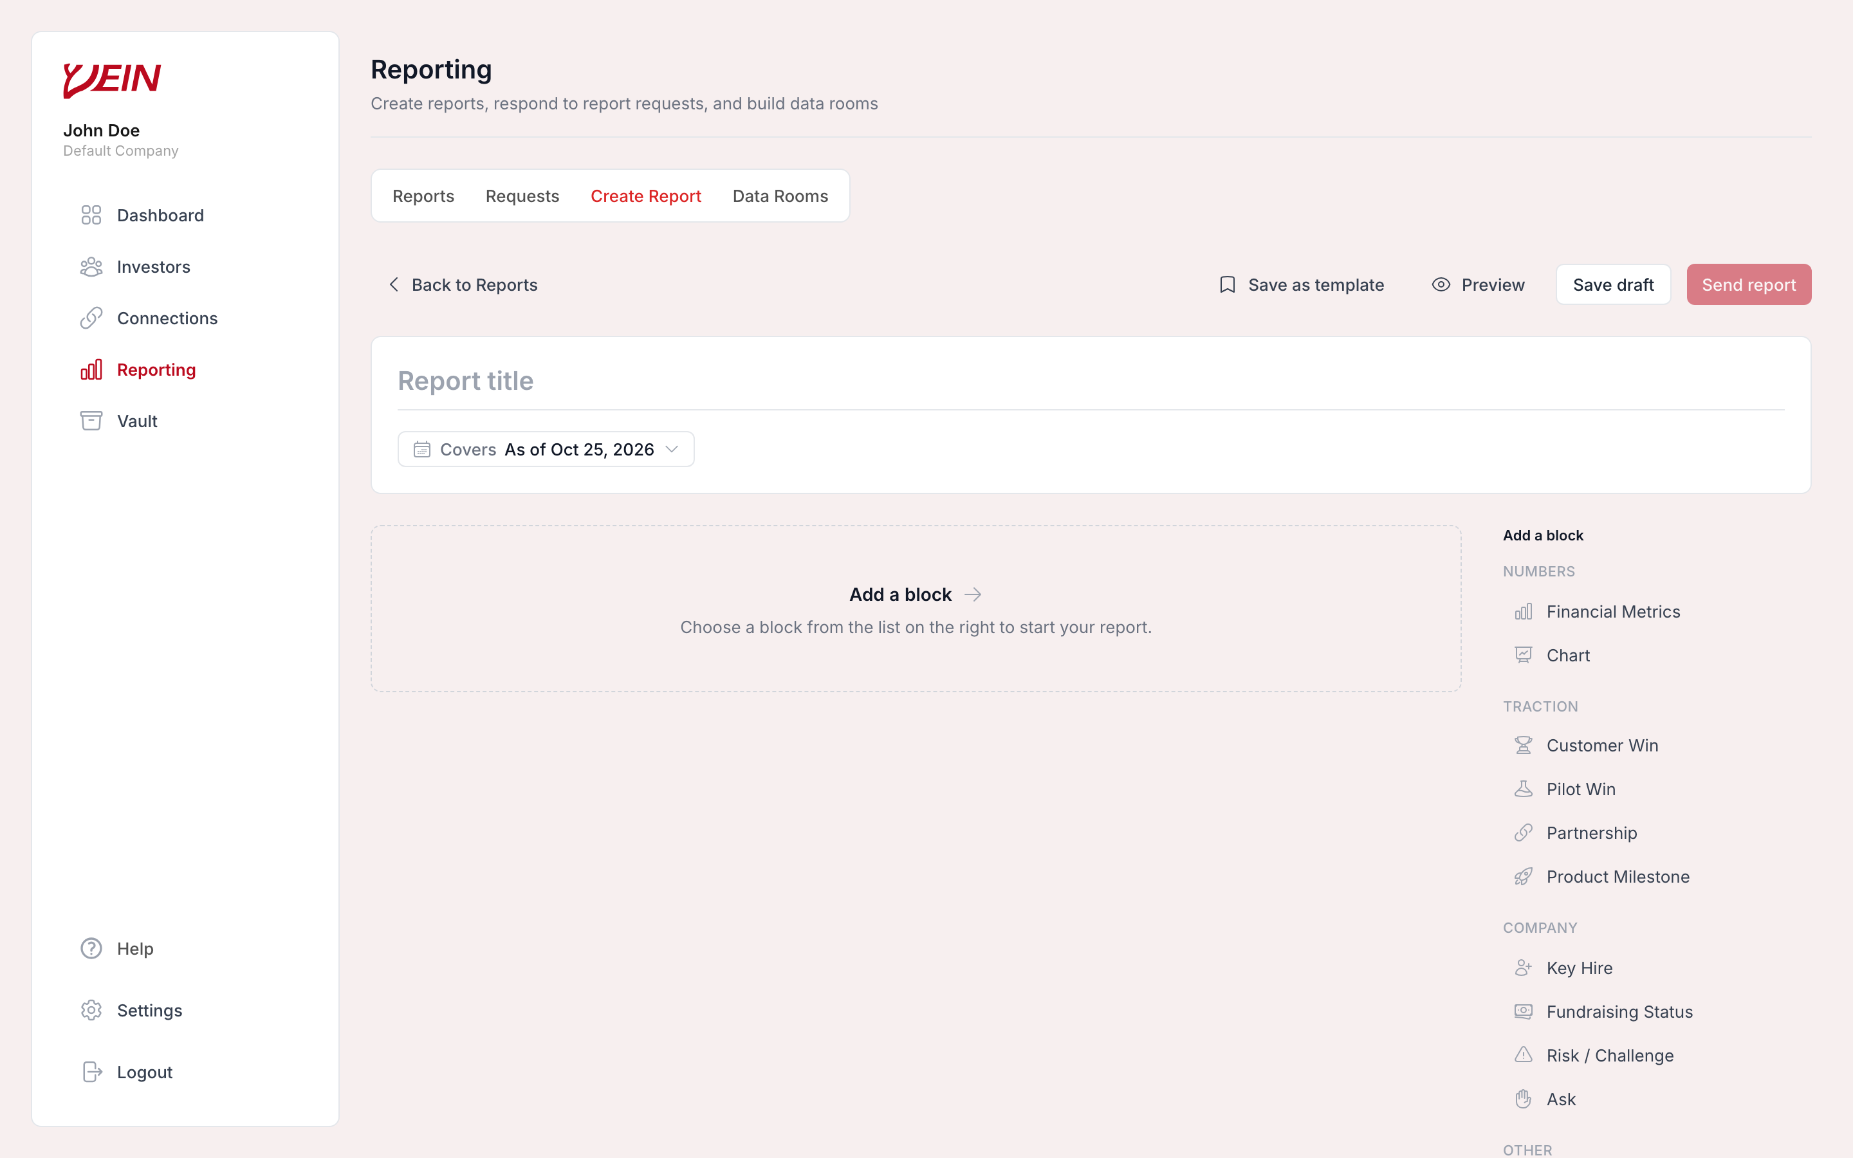Select the Create Report tab

645,196
